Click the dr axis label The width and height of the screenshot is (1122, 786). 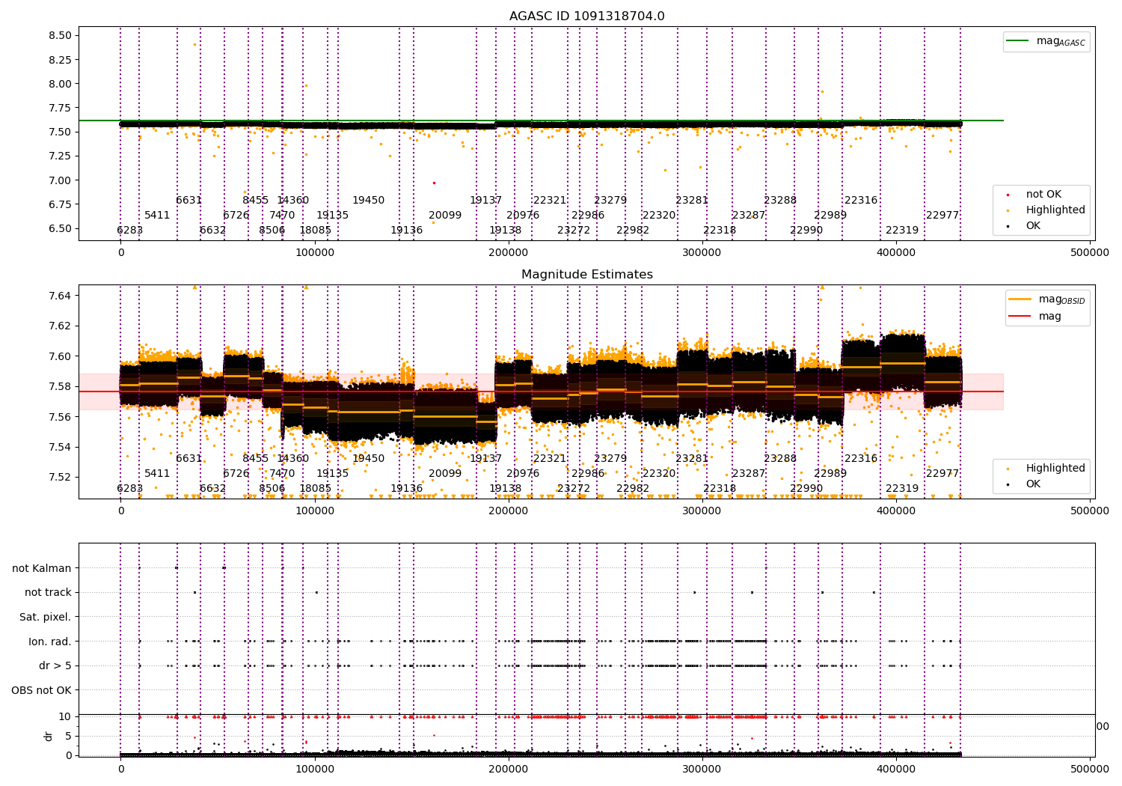tap(49, 736)
